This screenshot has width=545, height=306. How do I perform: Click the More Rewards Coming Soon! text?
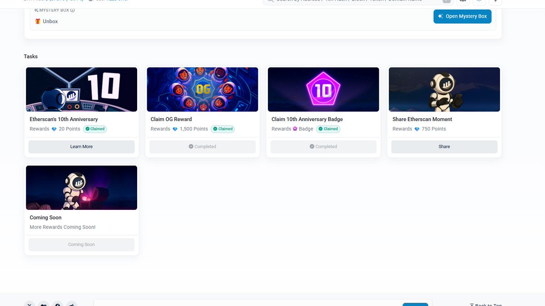pos(63,227)
